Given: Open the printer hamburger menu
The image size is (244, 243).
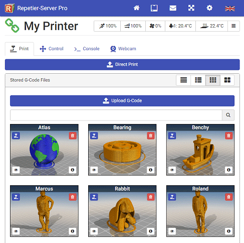Looking at the screenshot, I should point(233,26).
